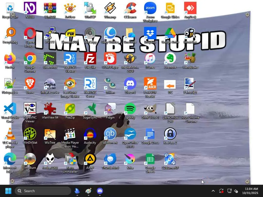Click the muted volume tray icon

tap(236, 191)
